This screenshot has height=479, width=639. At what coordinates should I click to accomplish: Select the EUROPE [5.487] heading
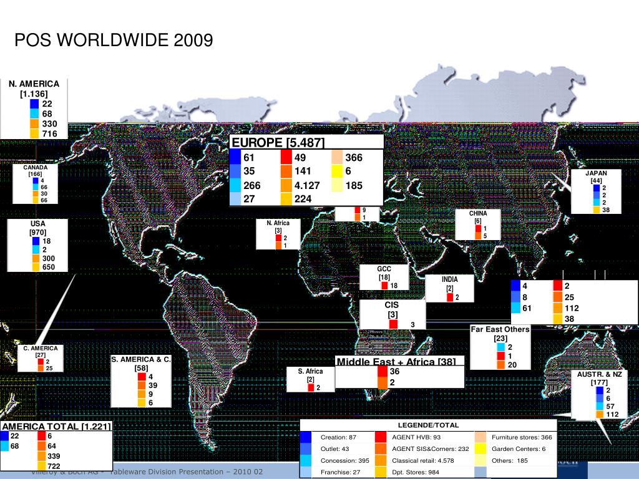(278, 143)
